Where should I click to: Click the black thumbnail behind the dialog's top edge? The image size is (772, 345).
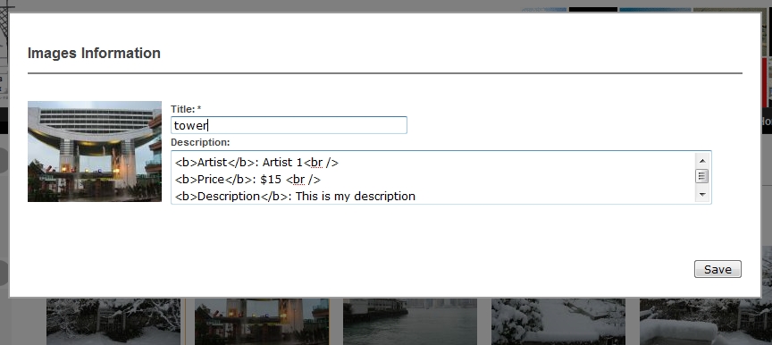[x=592, y=10]
